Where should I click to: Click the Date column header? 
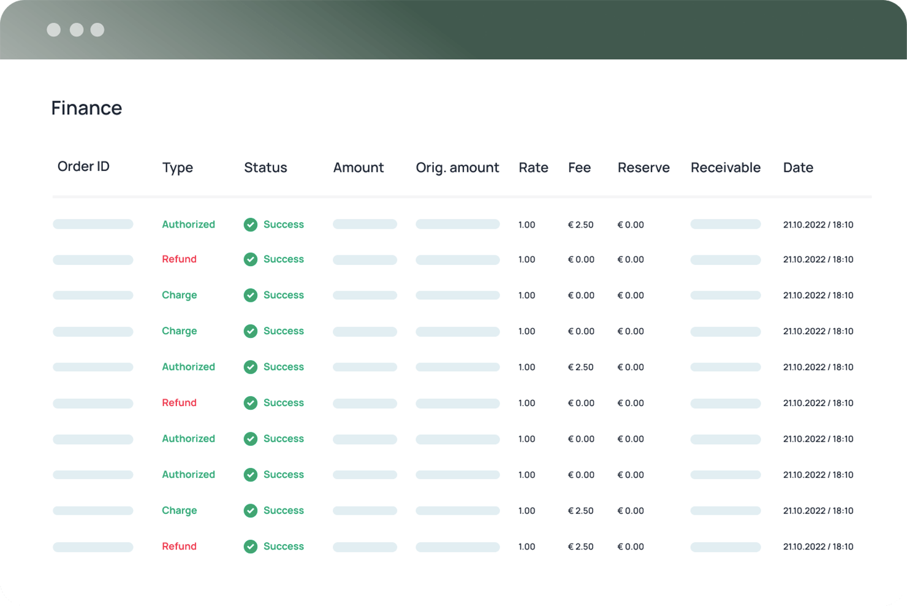(798, 167)
